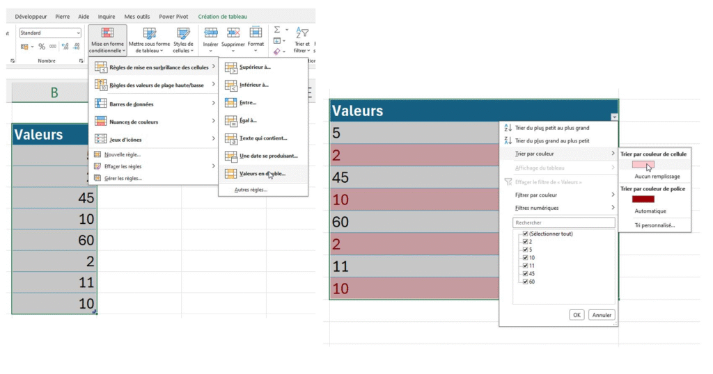Expand Règles de mise en surbrillance des cellules
713x374 pixels.
[154, 67]
